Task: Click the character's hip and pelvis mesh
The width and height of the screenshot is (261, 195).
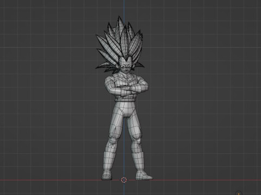Action: [126, 109]
